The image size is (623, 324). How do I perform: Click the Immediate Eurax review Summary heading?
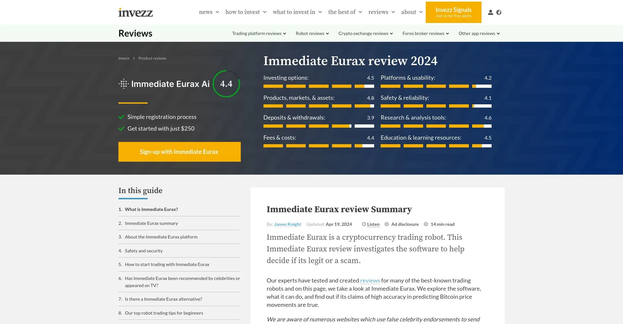[x=339, y=209]
